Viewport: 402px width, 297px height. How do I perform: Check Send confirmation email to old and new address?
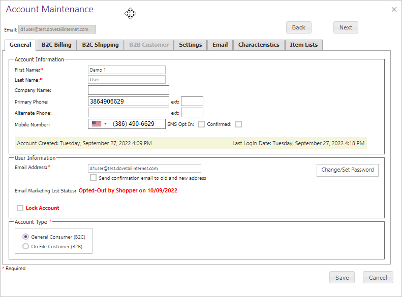(93, 178)
